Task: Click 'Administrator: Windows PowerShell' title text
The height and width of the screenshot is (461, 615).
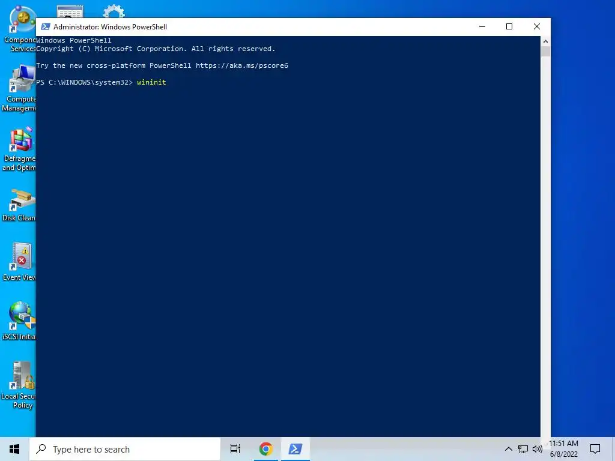Action: 111,26
